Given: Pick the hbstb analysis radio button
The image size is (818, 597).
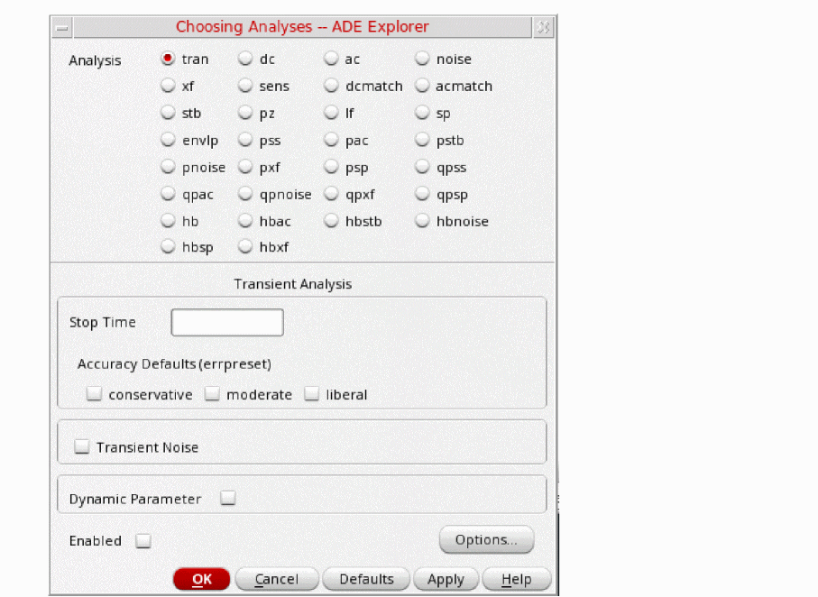Looking at the screenshot, I should tap(331, 221).
